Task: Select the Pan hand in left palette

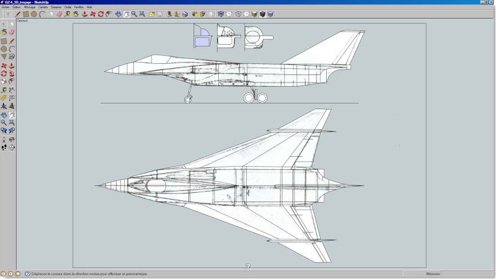Action: pyautogui.click(x=12, y=115)
